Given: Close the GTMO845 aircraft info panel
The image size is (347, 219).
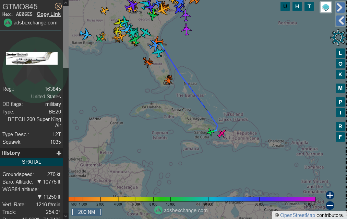Looking at the screenshot, I should 58,6.
